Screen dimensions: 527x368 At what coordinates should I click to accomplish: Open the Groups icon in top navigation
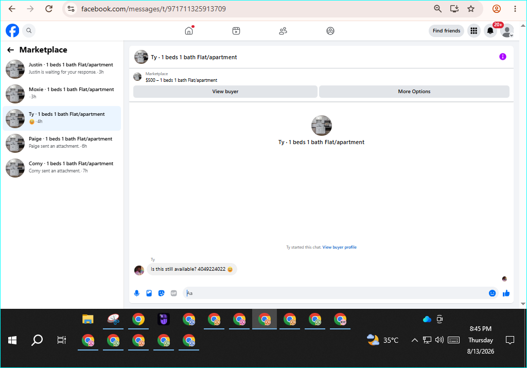click(x=330, y=31)
